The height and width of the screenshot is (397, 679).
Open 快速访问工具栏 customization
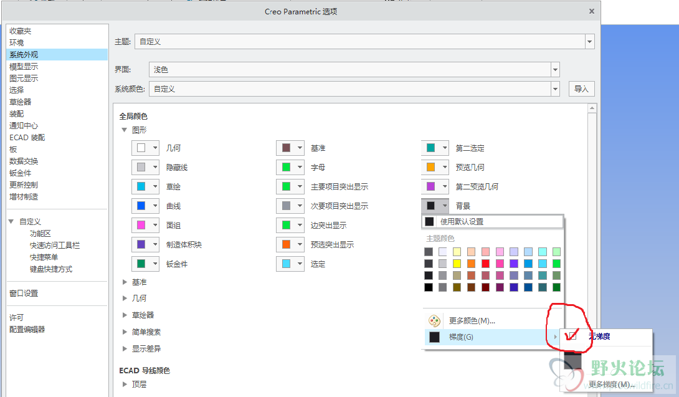(55, 246)
